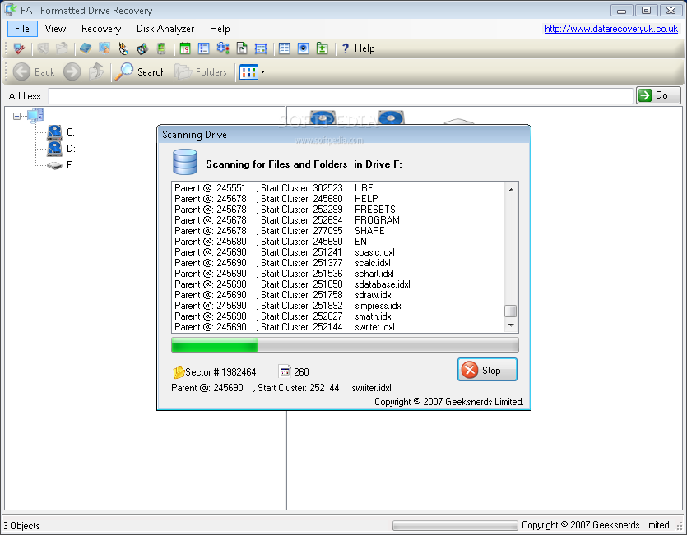Screen dimensions: 687x535
Task: Click the Address input field
Action: [x=341, y=96]
